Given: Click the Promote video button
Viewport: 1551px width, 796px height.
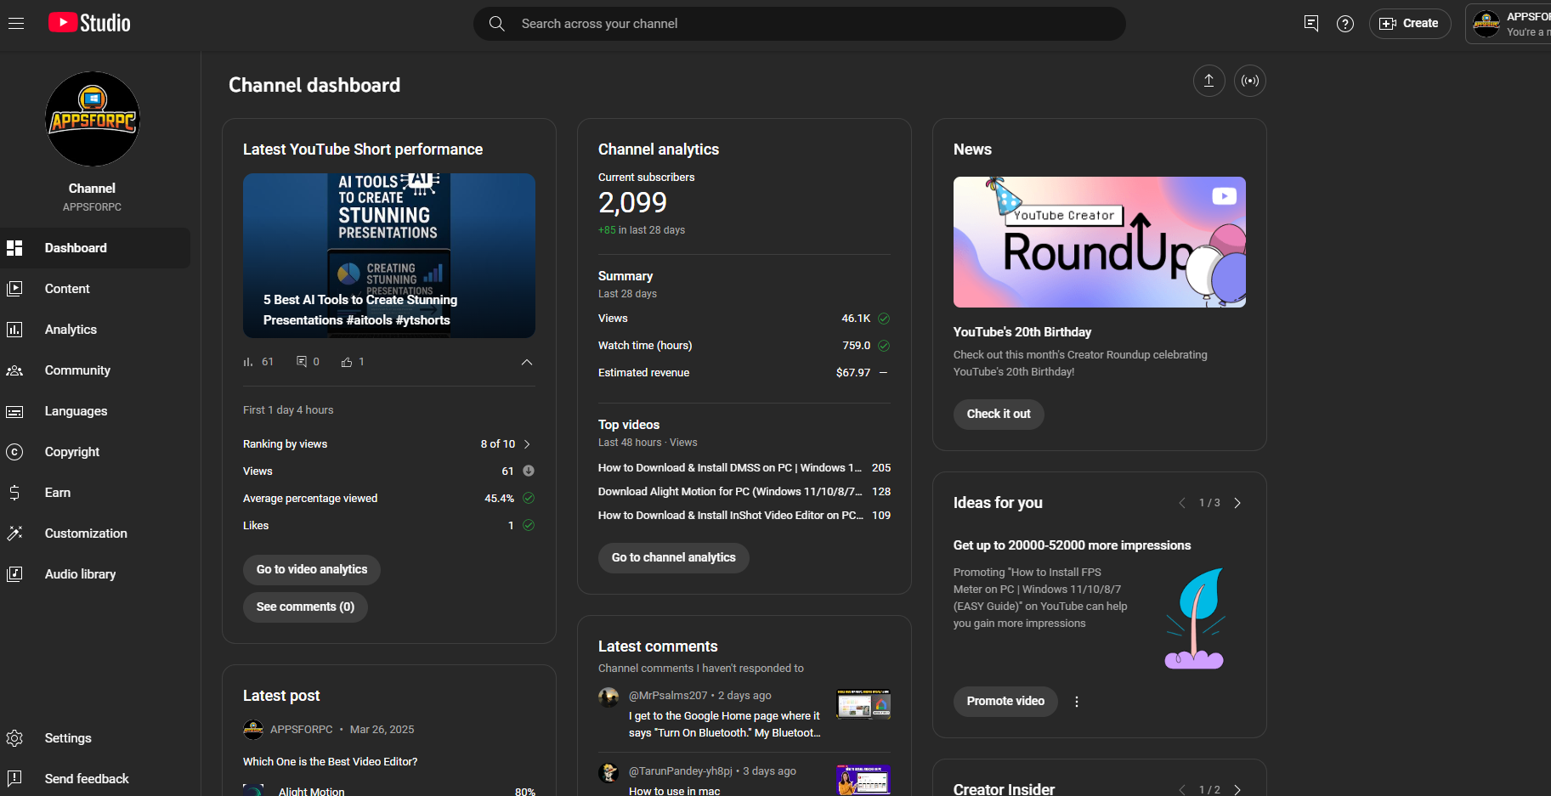Looking at the screenshot, I should coord(1005,702).
